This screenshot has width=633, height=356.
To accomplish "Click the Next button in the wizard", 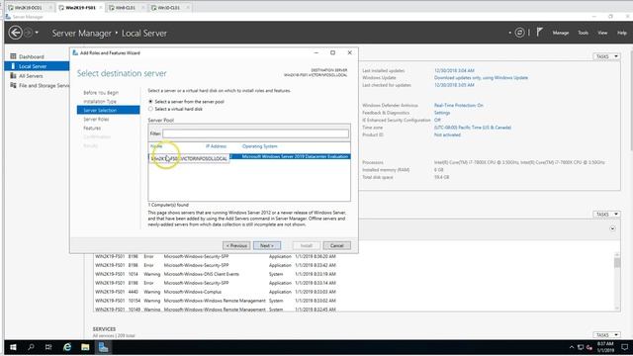I will click(x=267, y=245).
